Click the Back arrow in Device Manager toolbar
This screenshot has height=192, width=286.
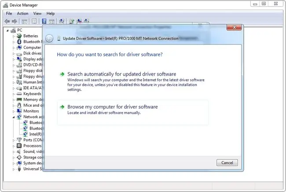[x=7, y=22]
